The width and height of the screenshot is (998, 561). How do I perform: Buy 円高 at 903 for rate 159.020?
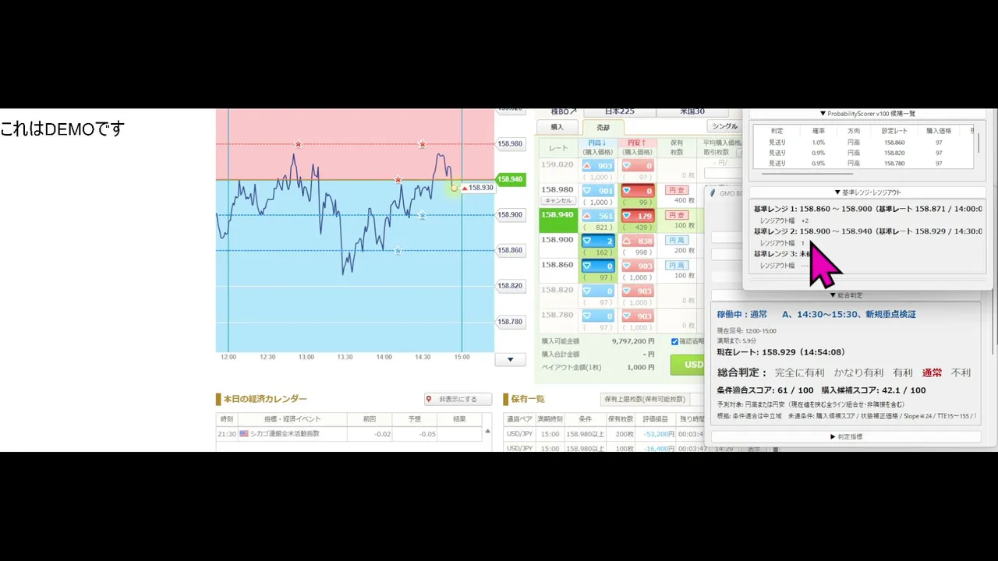(598, 166)
